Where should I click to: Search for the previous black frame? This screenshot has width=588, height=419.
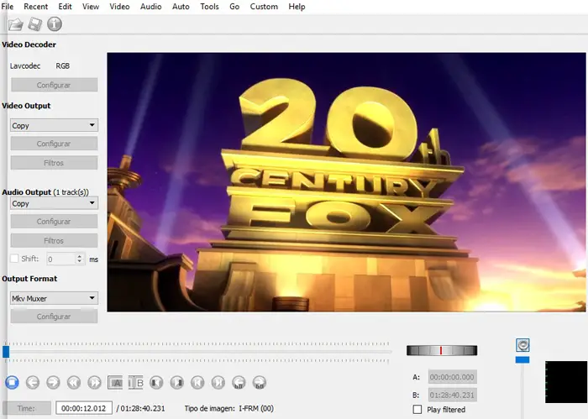[156, 383]
